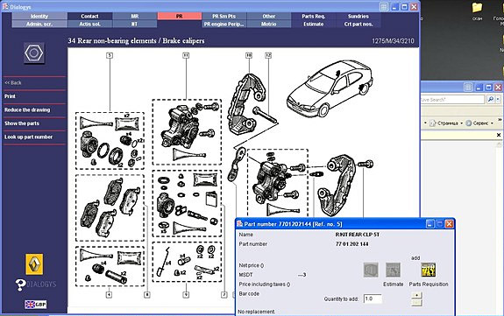Select reference number 11 label in diagram
The image size is (504, 316).
186,55
